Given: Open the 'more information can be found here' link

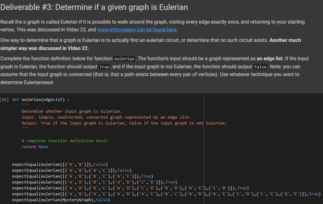Looking at the screenshot, I should click(137, 29).
